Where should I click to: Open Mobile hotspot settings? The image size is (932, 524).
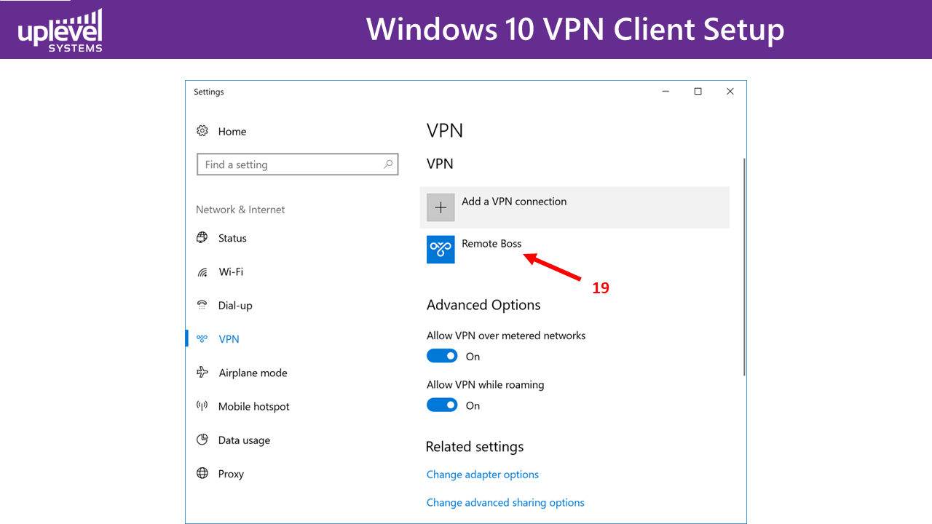click(254, 407)
